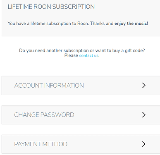Expand the Account Information section
Screen dimensions: 160x155
point(81,86)
